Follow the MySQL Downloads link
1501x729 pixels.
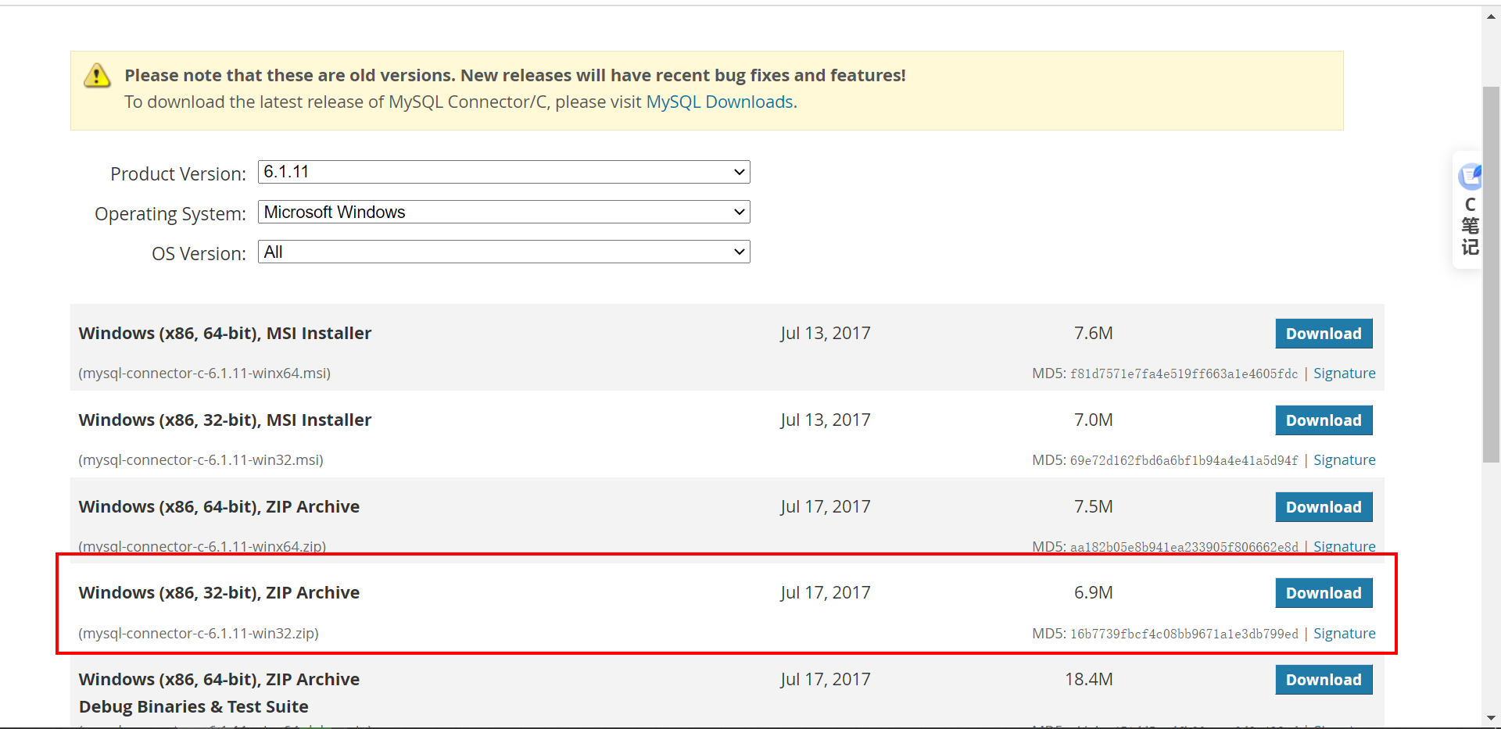(719, 102)
